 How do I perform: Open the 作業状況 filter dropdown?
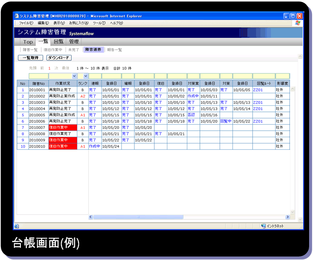[74, 76]
